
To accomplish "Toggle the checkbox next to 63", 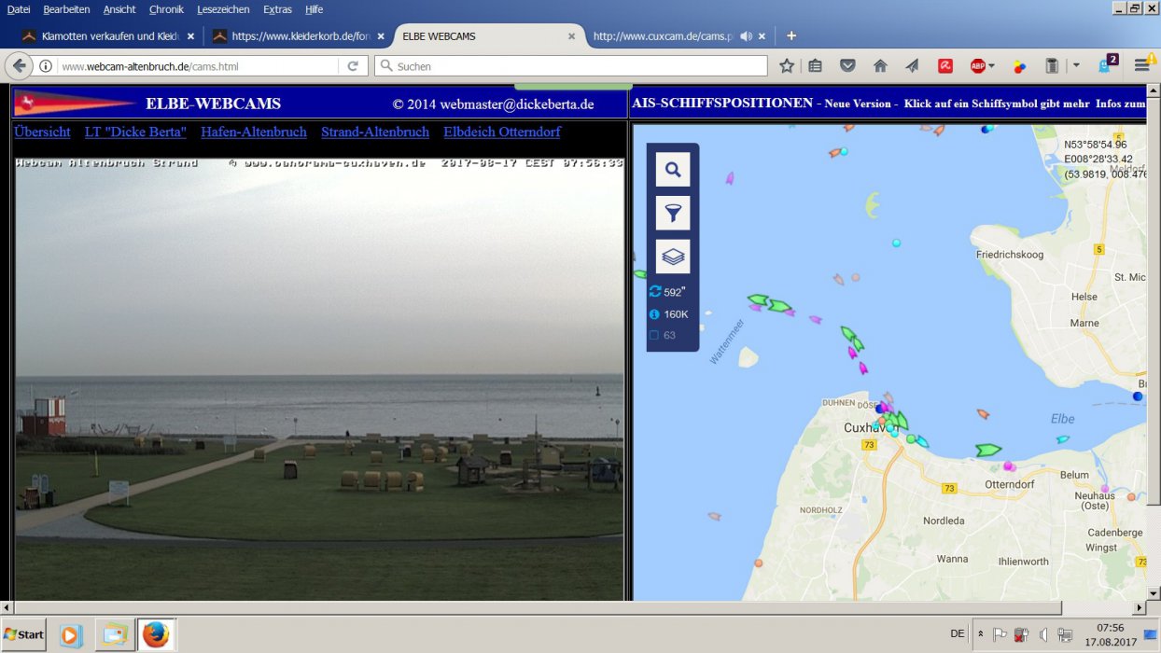I will tap(654, 335).
